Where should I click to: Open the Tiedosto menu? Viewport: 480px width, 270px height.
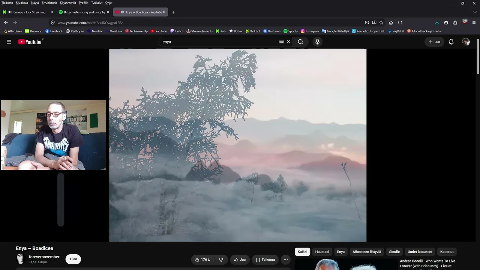(x=7, y=3)
